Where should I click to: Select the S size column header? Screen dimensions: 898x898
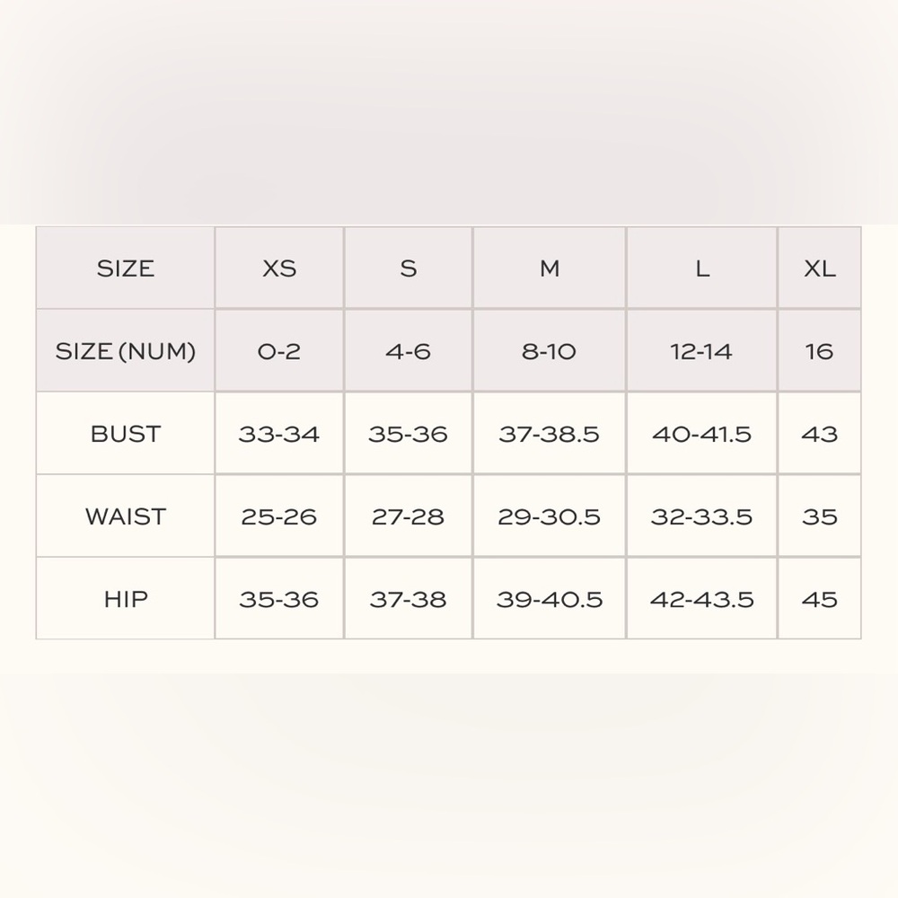click(409, 268)
